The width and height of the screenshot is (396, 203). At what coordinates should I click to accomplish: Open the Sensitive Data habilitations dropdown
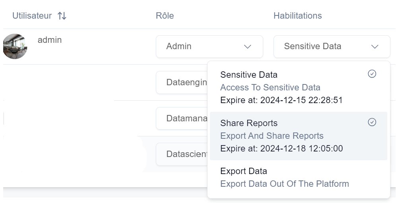click(332, 46)
